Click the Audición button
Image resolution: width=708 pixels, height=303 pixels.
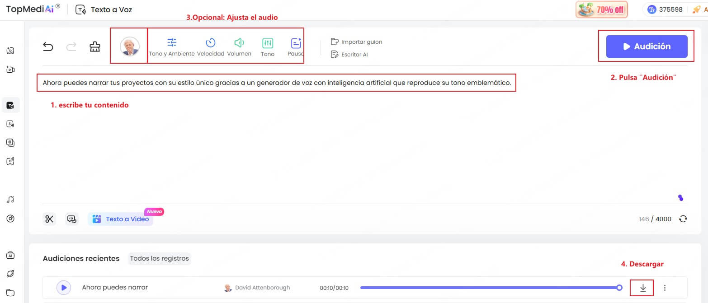coord(647,47)
